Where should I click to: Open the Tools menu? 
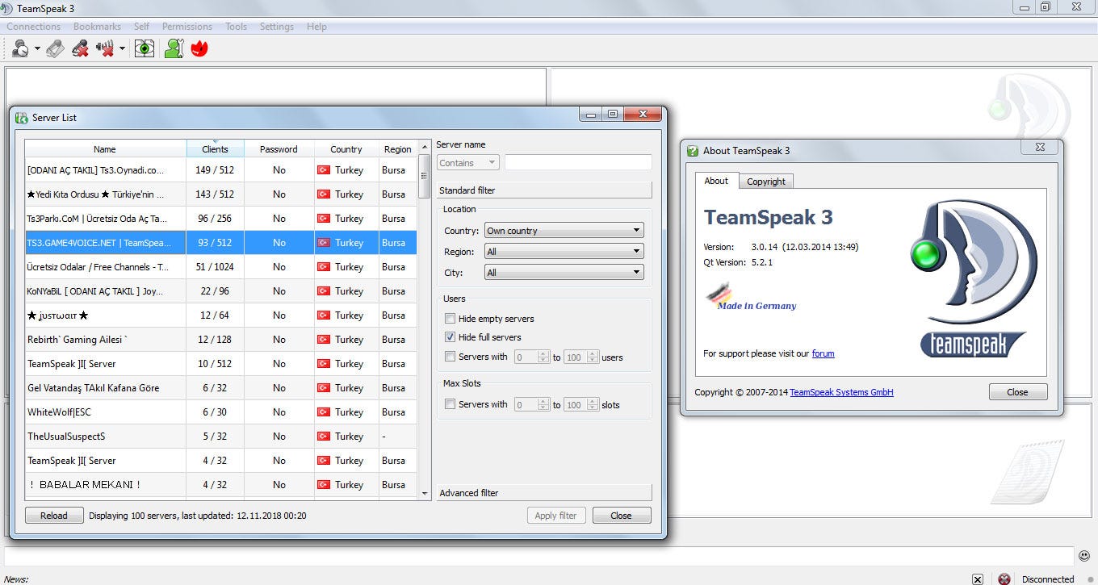[237, 27]
